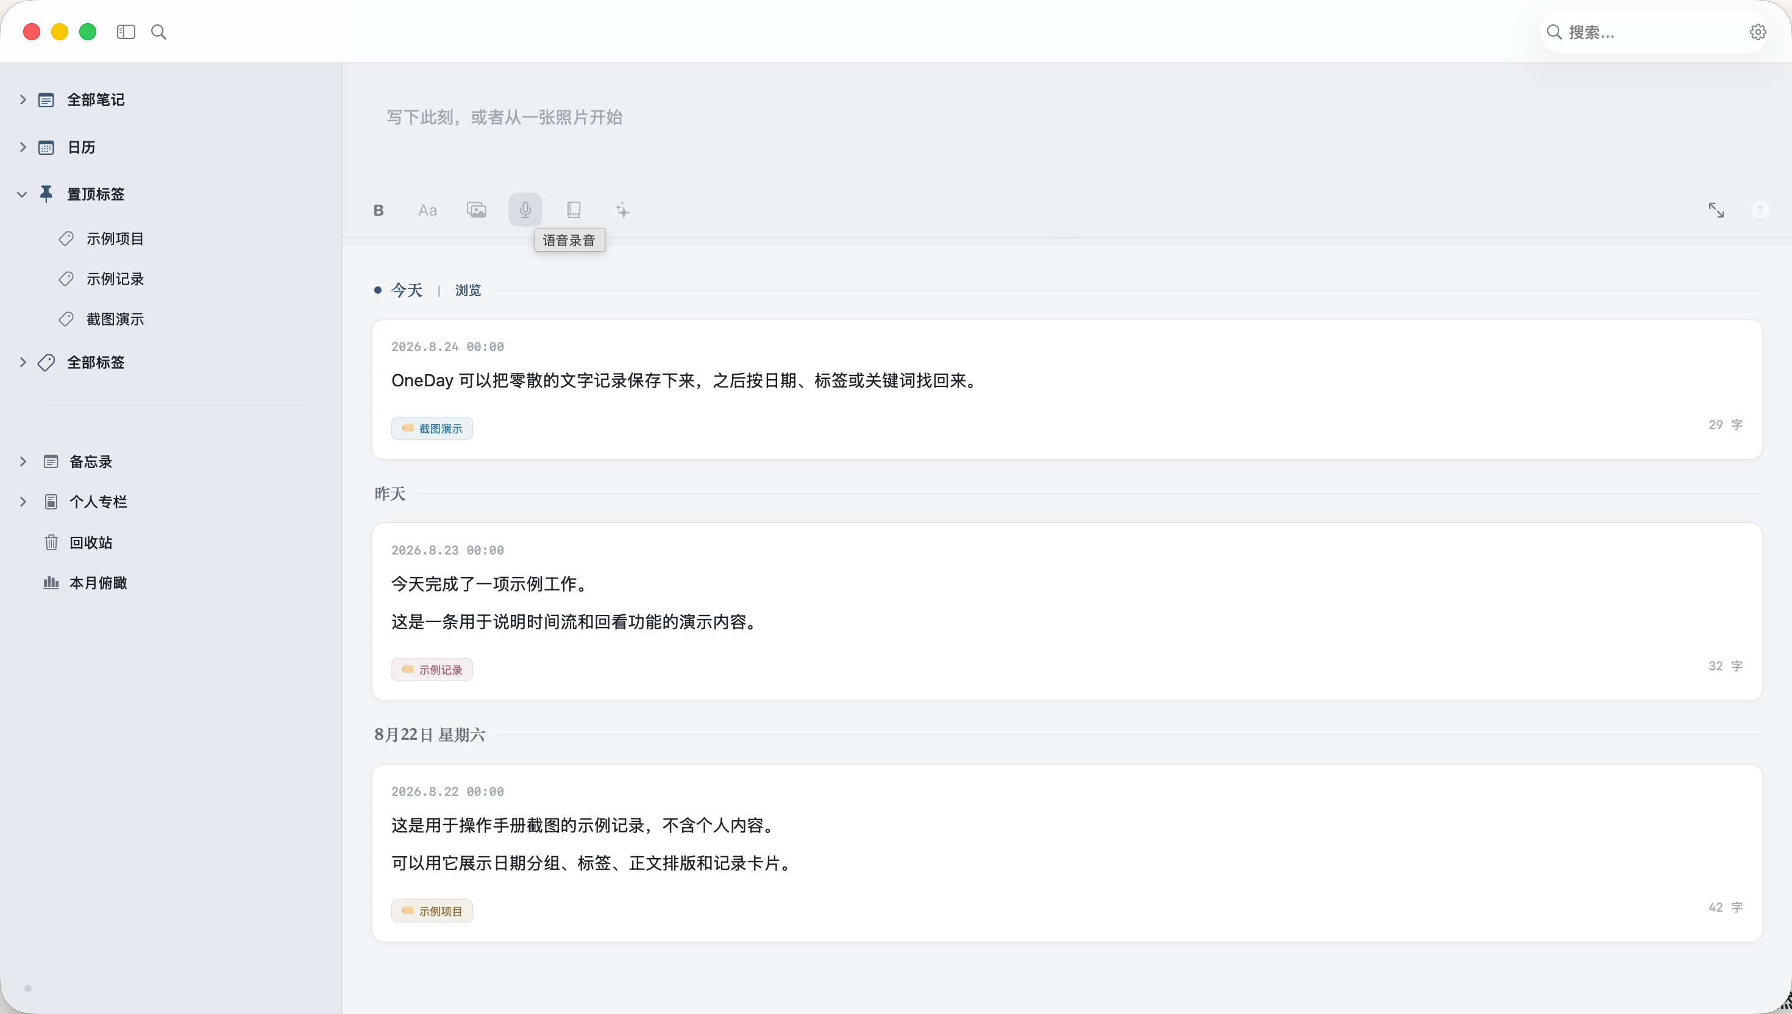Click the 32 字 word count

[1725, 667]
